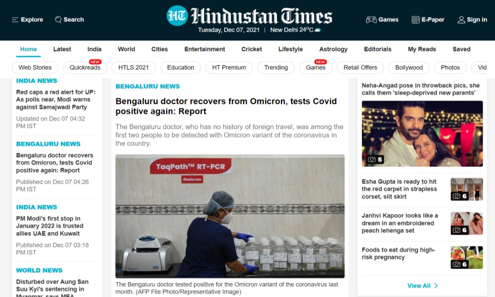
Task: Open the Red caps red alert article
Action: [x=55, y=99]
